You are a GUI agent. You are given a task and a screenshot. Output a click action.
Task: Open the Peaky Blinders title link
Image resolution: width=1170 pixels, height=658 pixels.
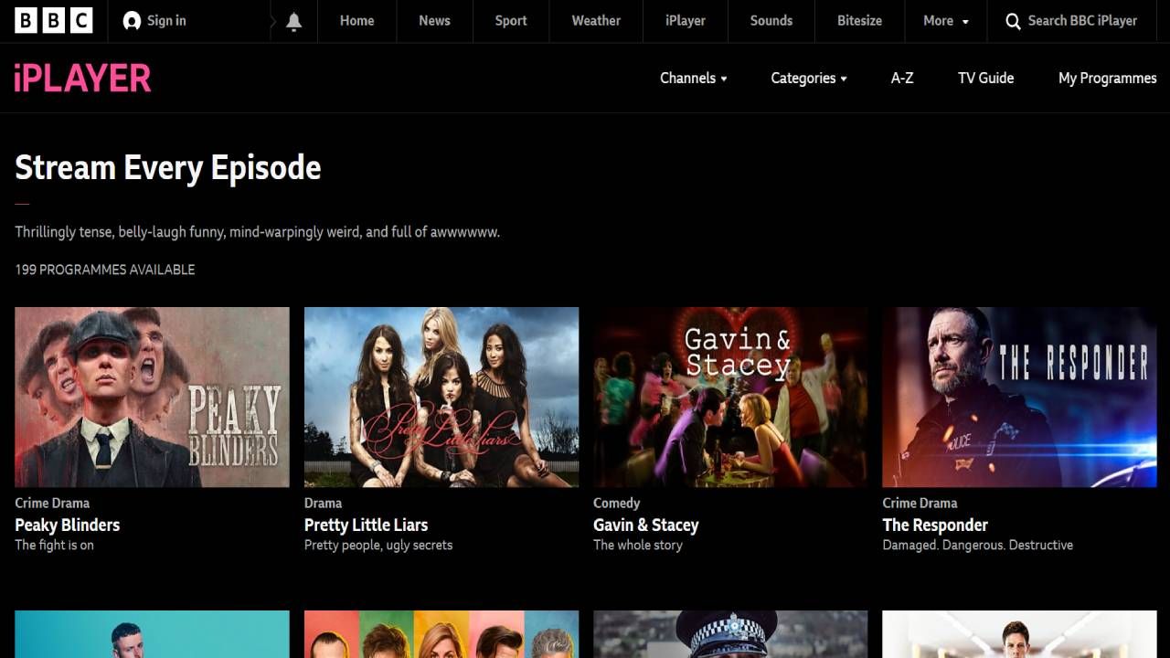(x=68, y=525)
